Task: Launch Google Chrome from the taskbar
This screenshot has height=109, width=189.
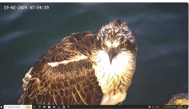Action: coord(64,107)
